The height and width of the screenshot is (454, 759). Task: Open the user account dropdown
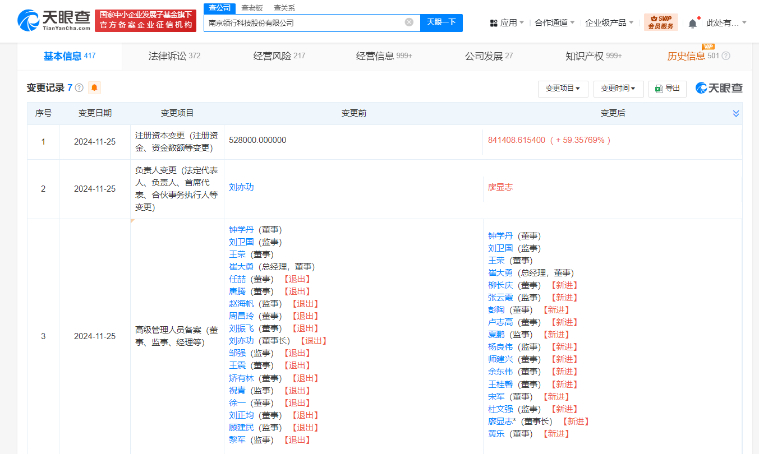tap(726, 23)
